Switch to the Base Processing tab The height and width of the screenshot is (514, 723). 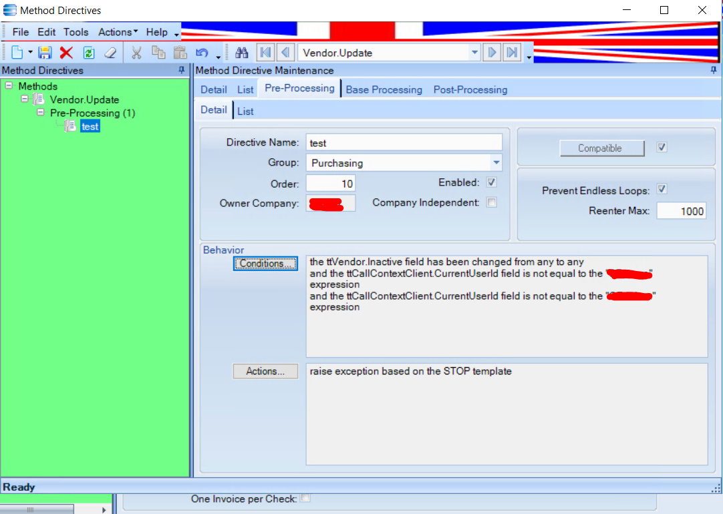click(x=384, y=90)
